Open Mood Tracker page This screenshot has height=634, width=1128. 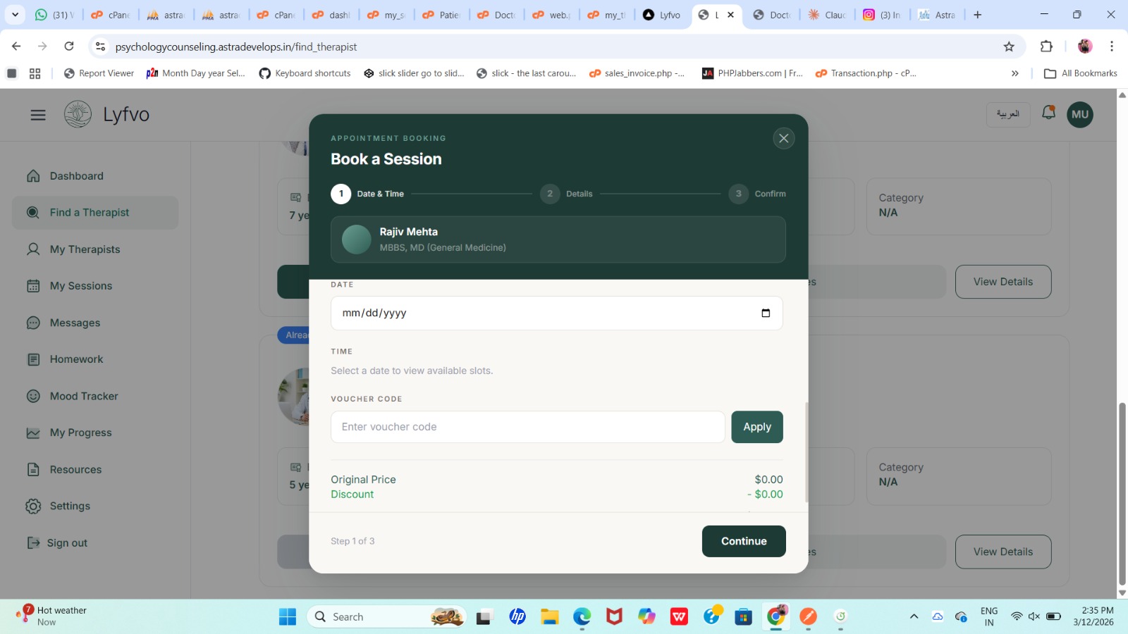(x=83, y=396)
